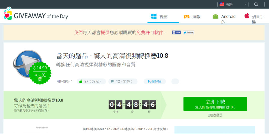Viewport: 269px width, 134px height.
Task: Click the green 立即下載 download button
Action: click(x=215, y=104)
